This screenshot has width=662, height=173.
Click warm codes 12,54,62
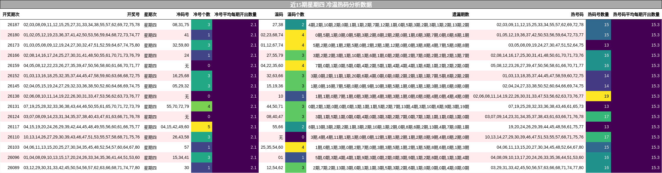[x=275, y=168]
